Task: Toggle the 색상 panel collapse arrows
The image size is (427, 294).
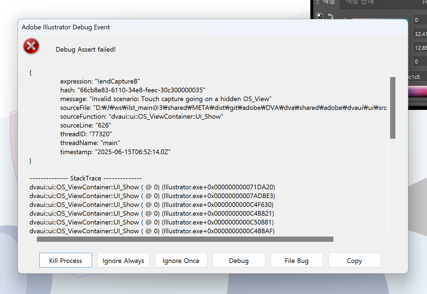Action: (x=317, y=2)
